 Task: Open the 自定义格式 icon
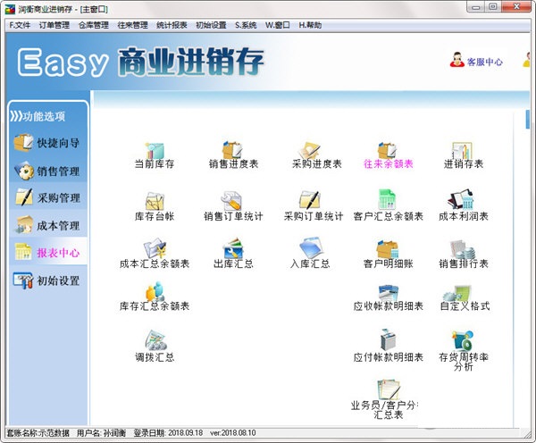point(465,297)
